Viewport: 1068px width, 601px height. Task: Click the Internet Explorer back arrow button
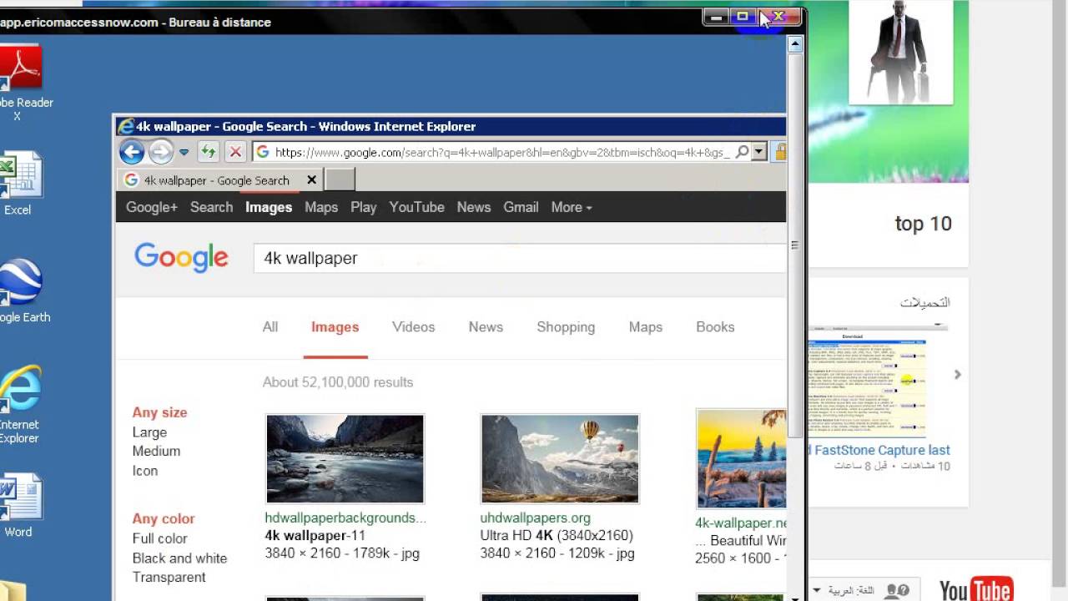click(132, 152)
